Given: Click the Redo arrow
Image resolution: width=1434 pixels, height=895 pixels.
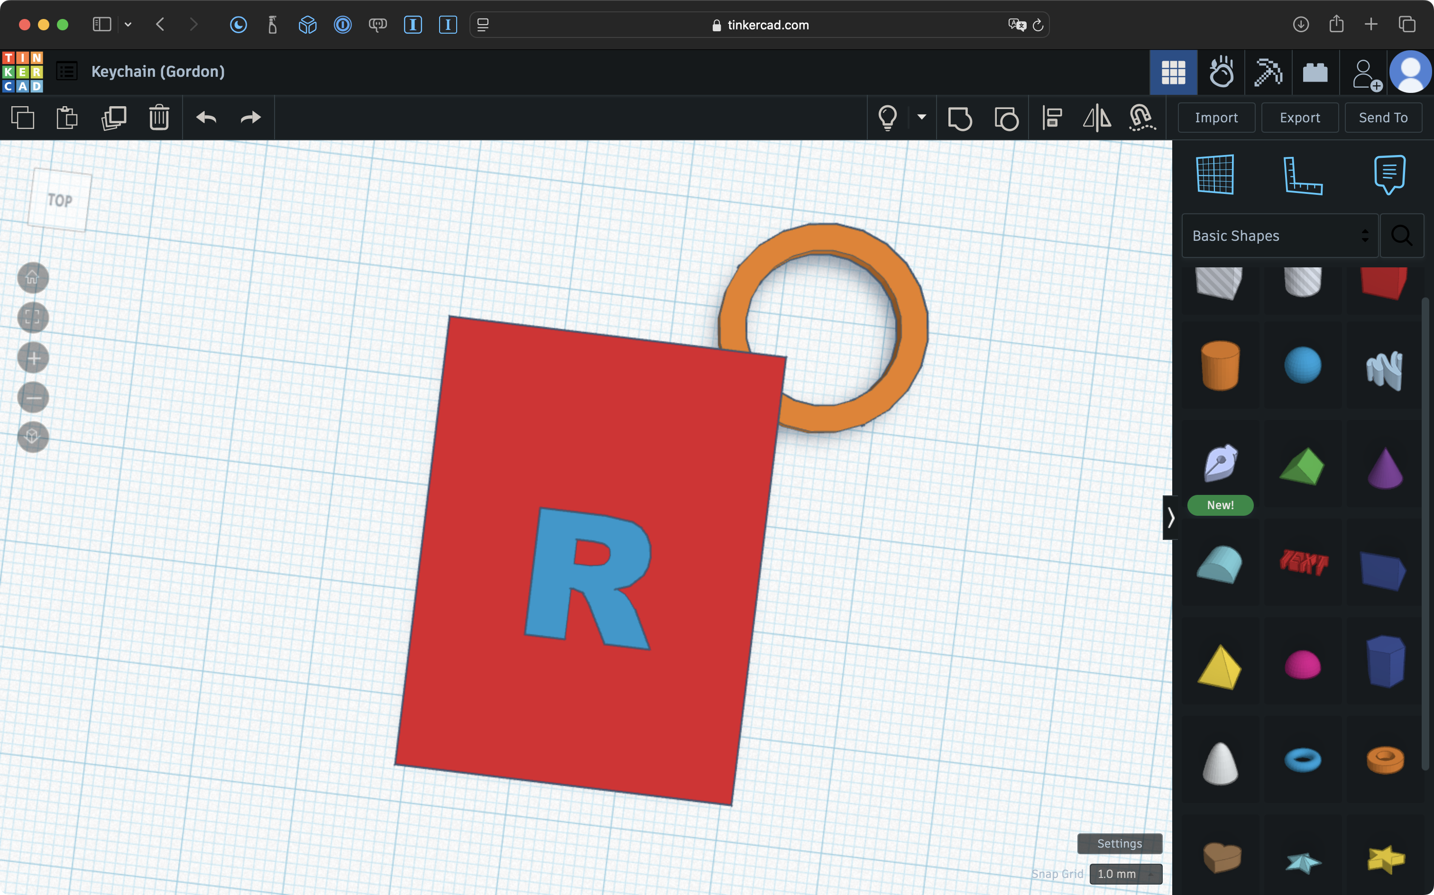Looking at the screenshot, I should click(x=250, y=118).
